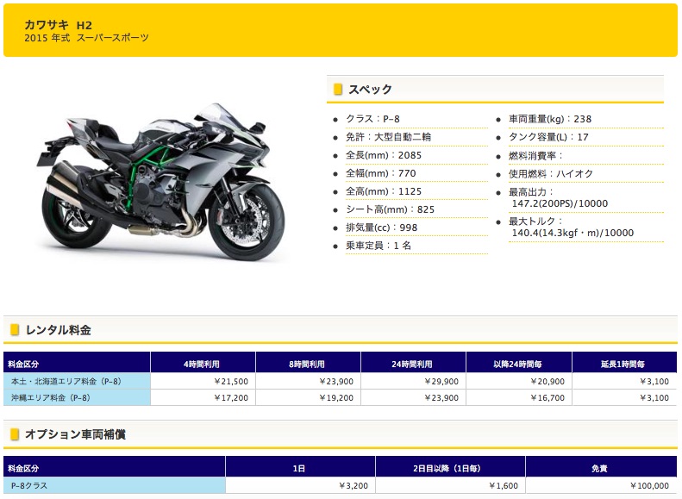The width and height of the screenshot is (682, 499).
Task: Click the 2日目以降（1日毎） column header
Action: point(450,467)
